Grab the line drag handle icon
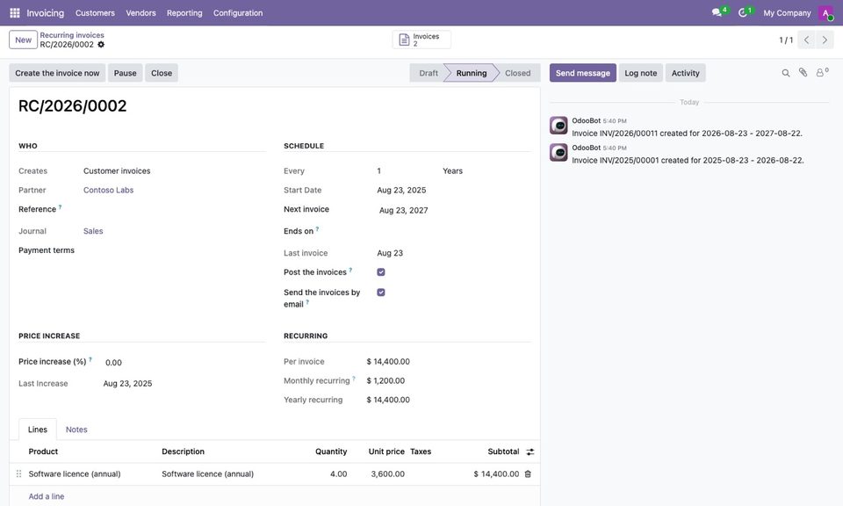Screen dimensions: 843x506 [x=18, y=473]
